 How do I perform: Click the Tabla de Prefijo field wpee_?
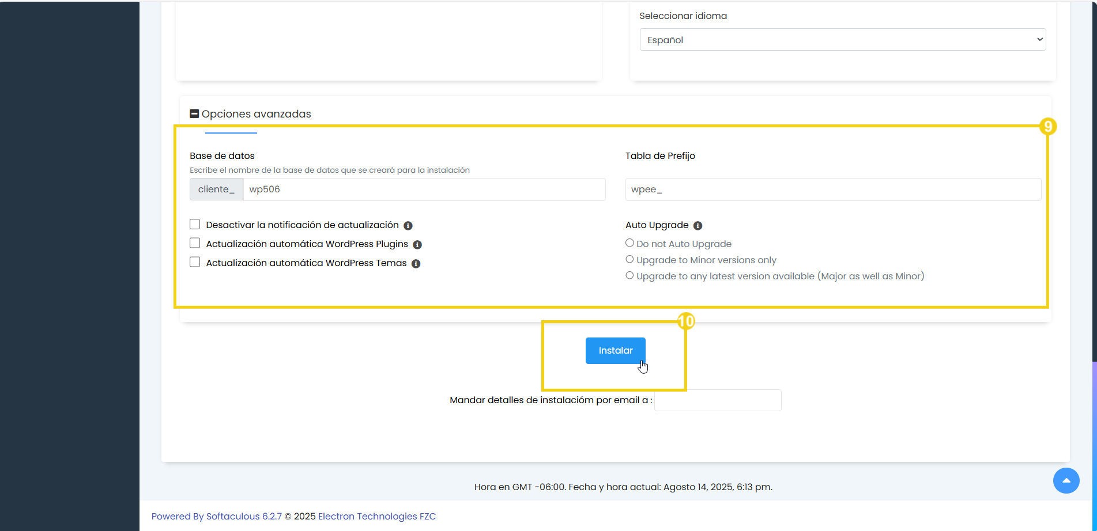pyautogui.click(x=833, y=189)
